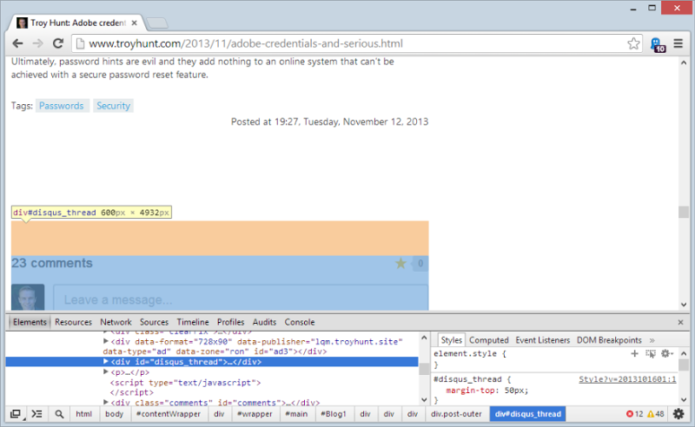The width and height of the screenshot is (695, 427).
Task: Open the Computed sidebar tab
Action: pyautogui.click(x=488, y=340)
